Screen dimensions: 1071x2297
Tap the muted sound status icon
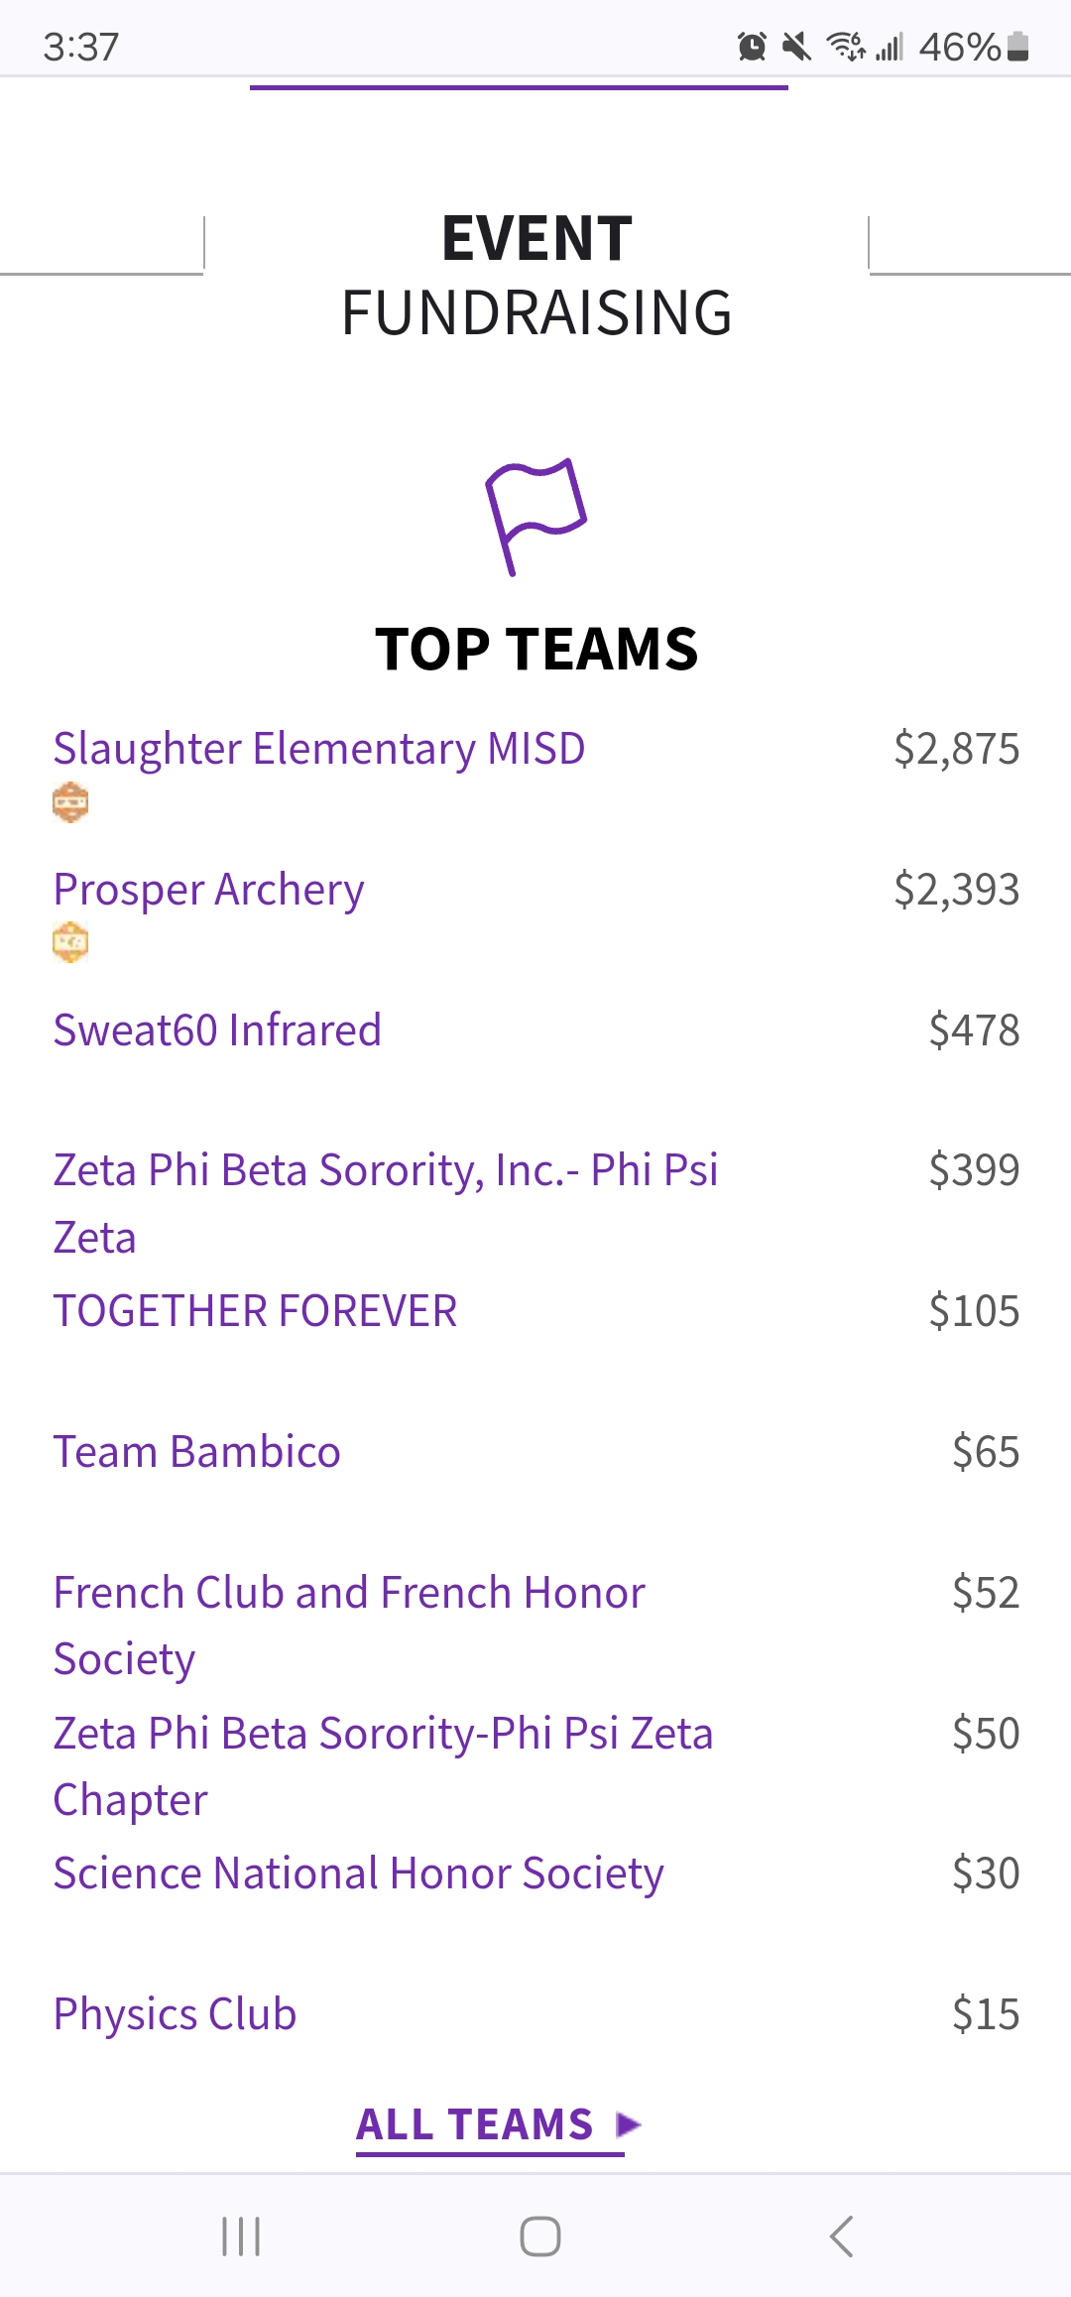point(796,47)
